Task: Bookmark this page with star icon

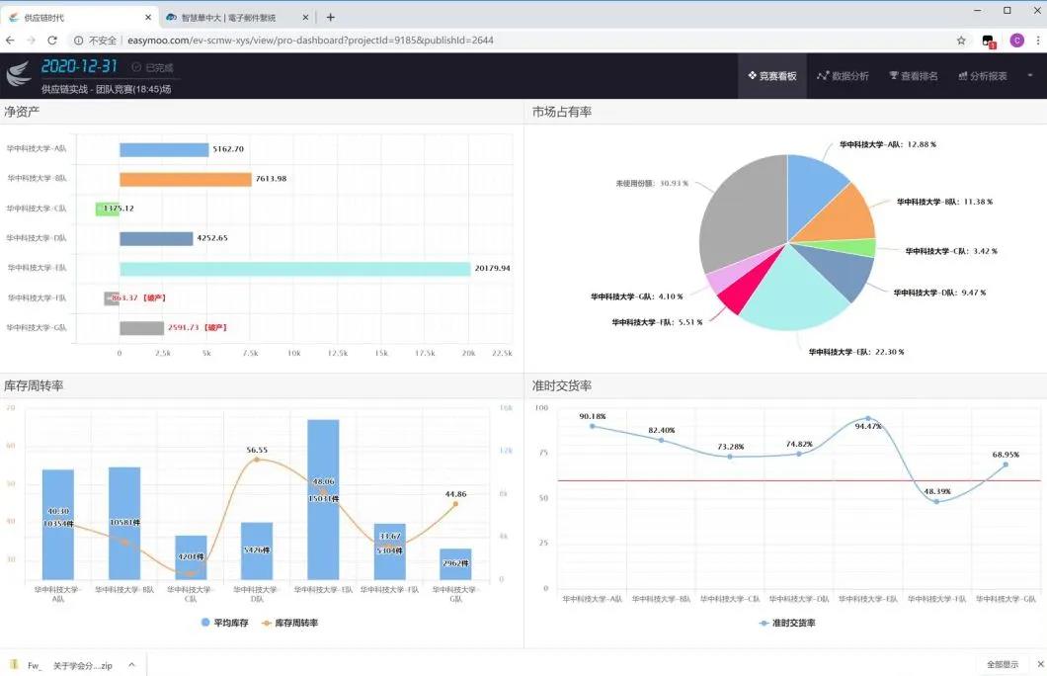Action: tap(961, 41)
